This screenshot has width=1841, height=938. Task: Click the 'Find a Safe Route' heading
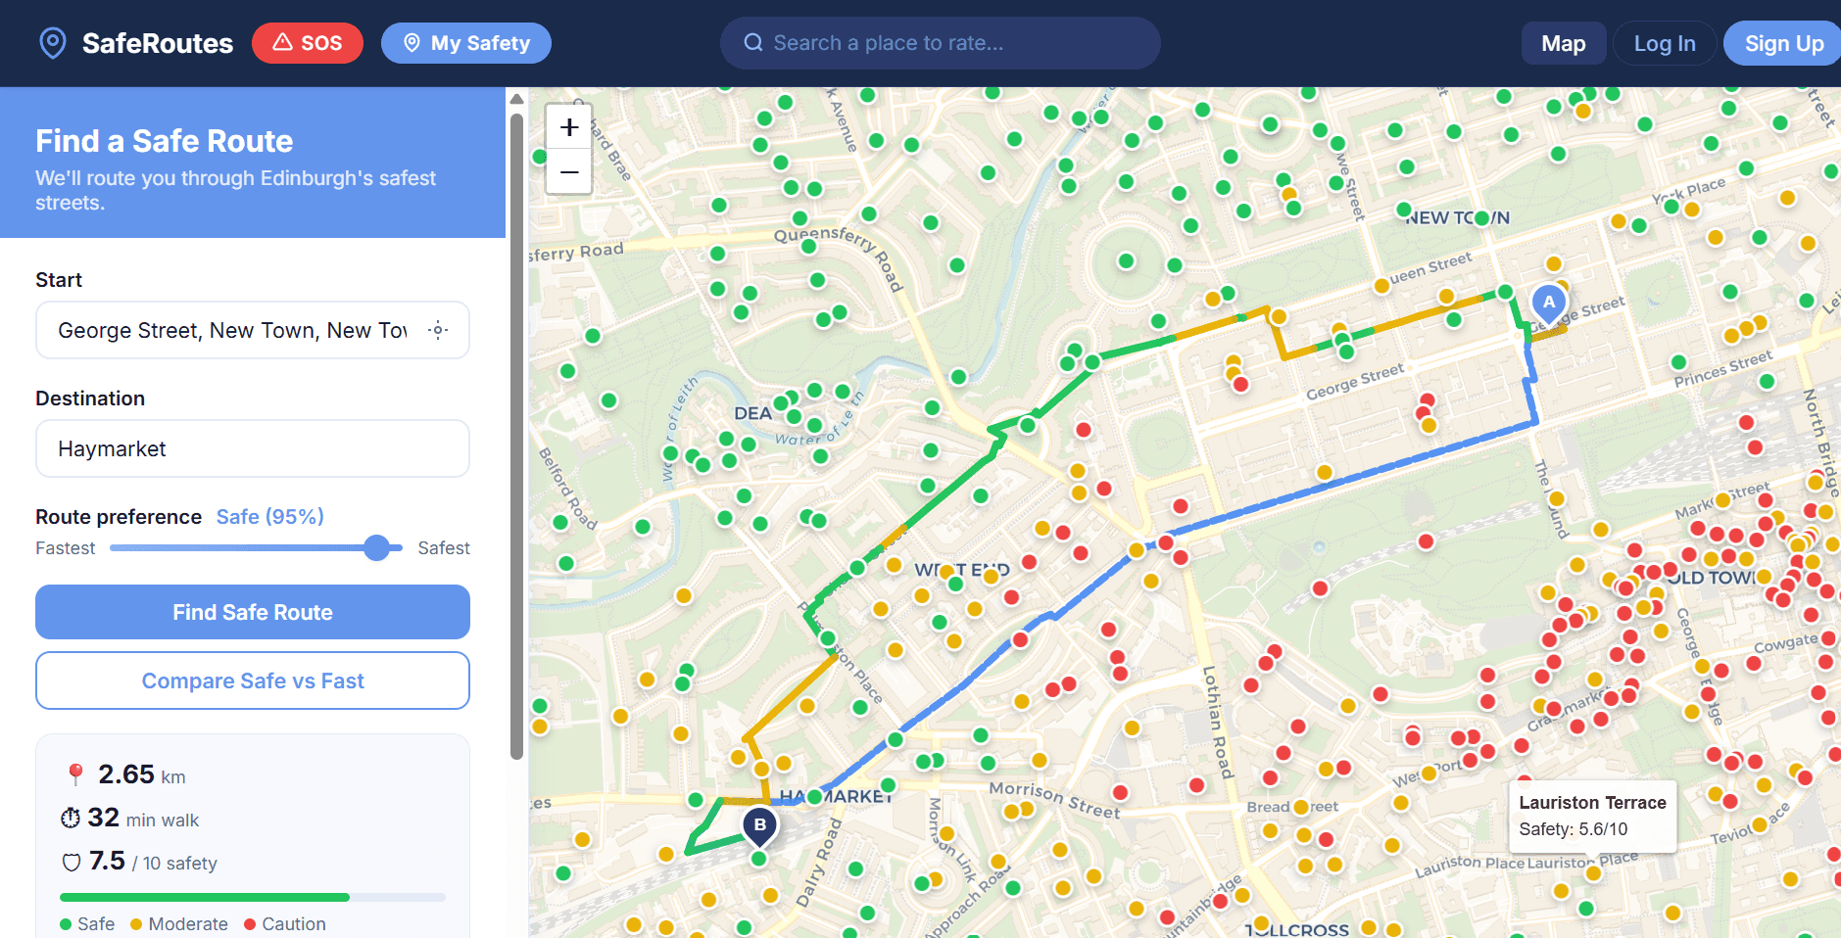pos(165,141)
